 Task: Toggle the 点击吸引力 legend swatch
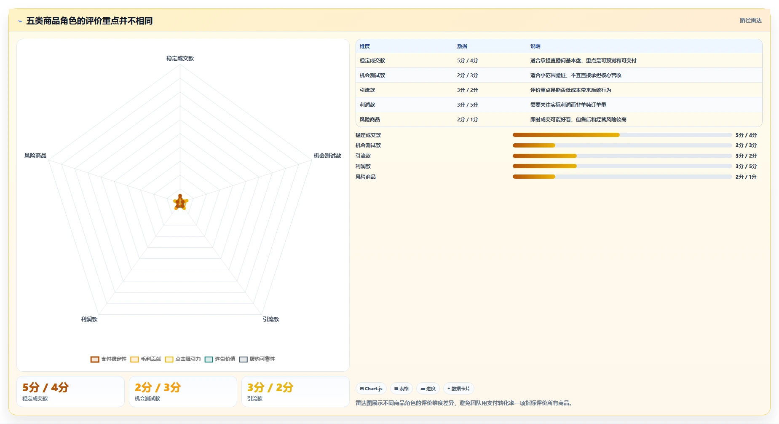coord(169,359)
